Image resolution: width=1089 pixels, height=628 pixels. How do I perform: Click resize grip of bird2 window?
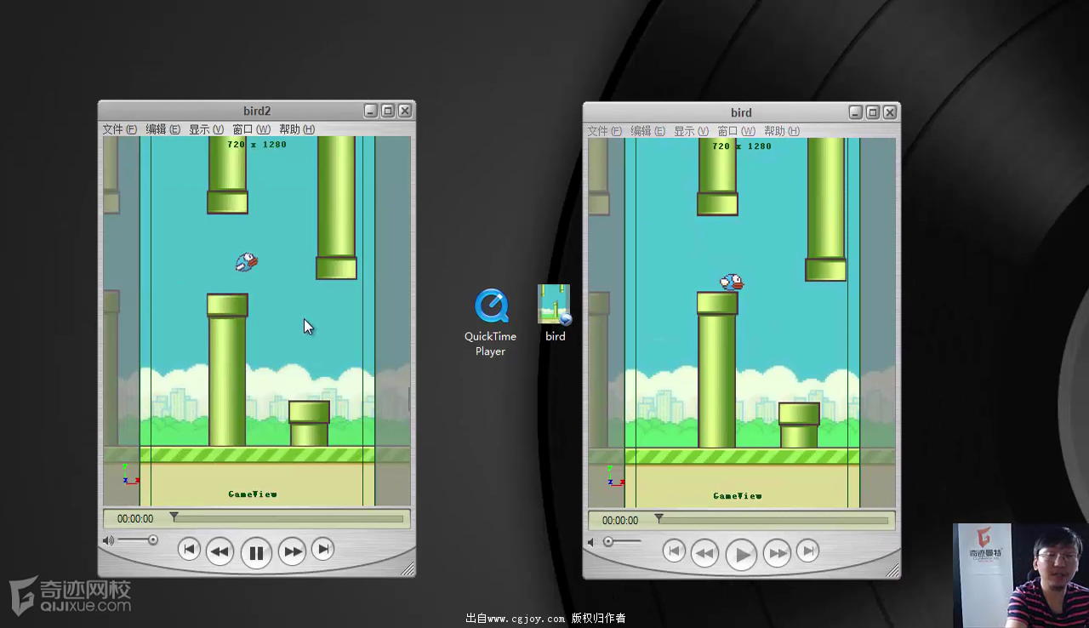coord(408,569)
